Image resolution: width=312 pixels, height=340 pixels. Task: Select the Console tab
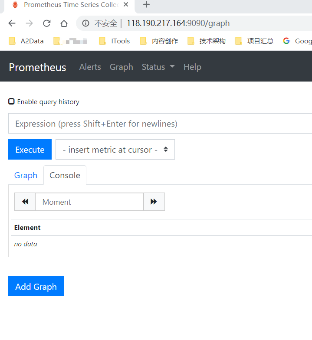pos(65,175)
